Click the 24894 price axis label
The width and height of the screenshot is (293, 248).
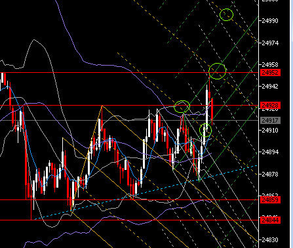pos(270,152)
